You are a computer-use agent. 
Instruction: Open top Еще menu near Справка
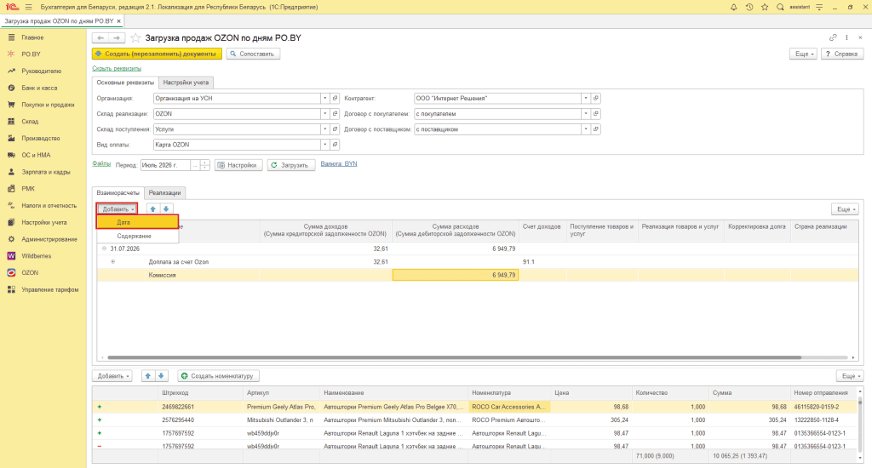click(804, 54)
